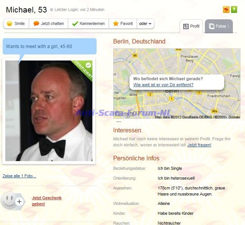
Task: Open Michael's profile photo
Action: [x=49, y=111]
